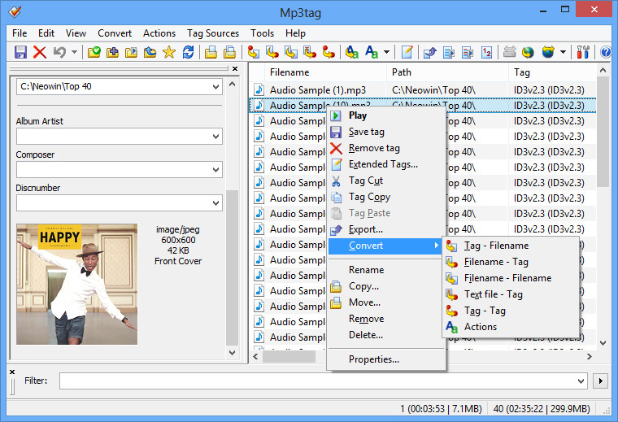Expand the Composer dropdown
Image resolution: width=618 pixels, height=422 pixels.
coord(215,170)
